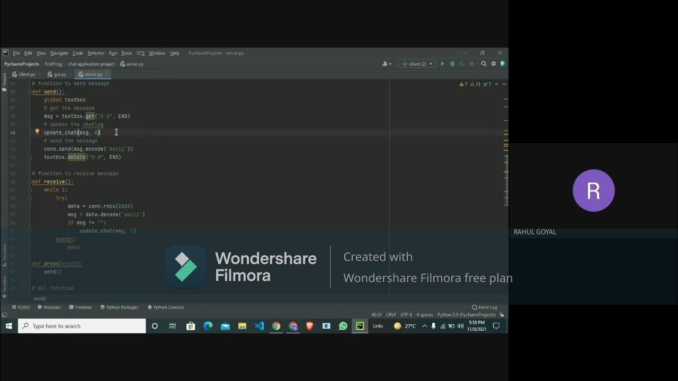Switch to the gui.py editor tab
This screenshot has width=678, height=381.
click(60, 75)
